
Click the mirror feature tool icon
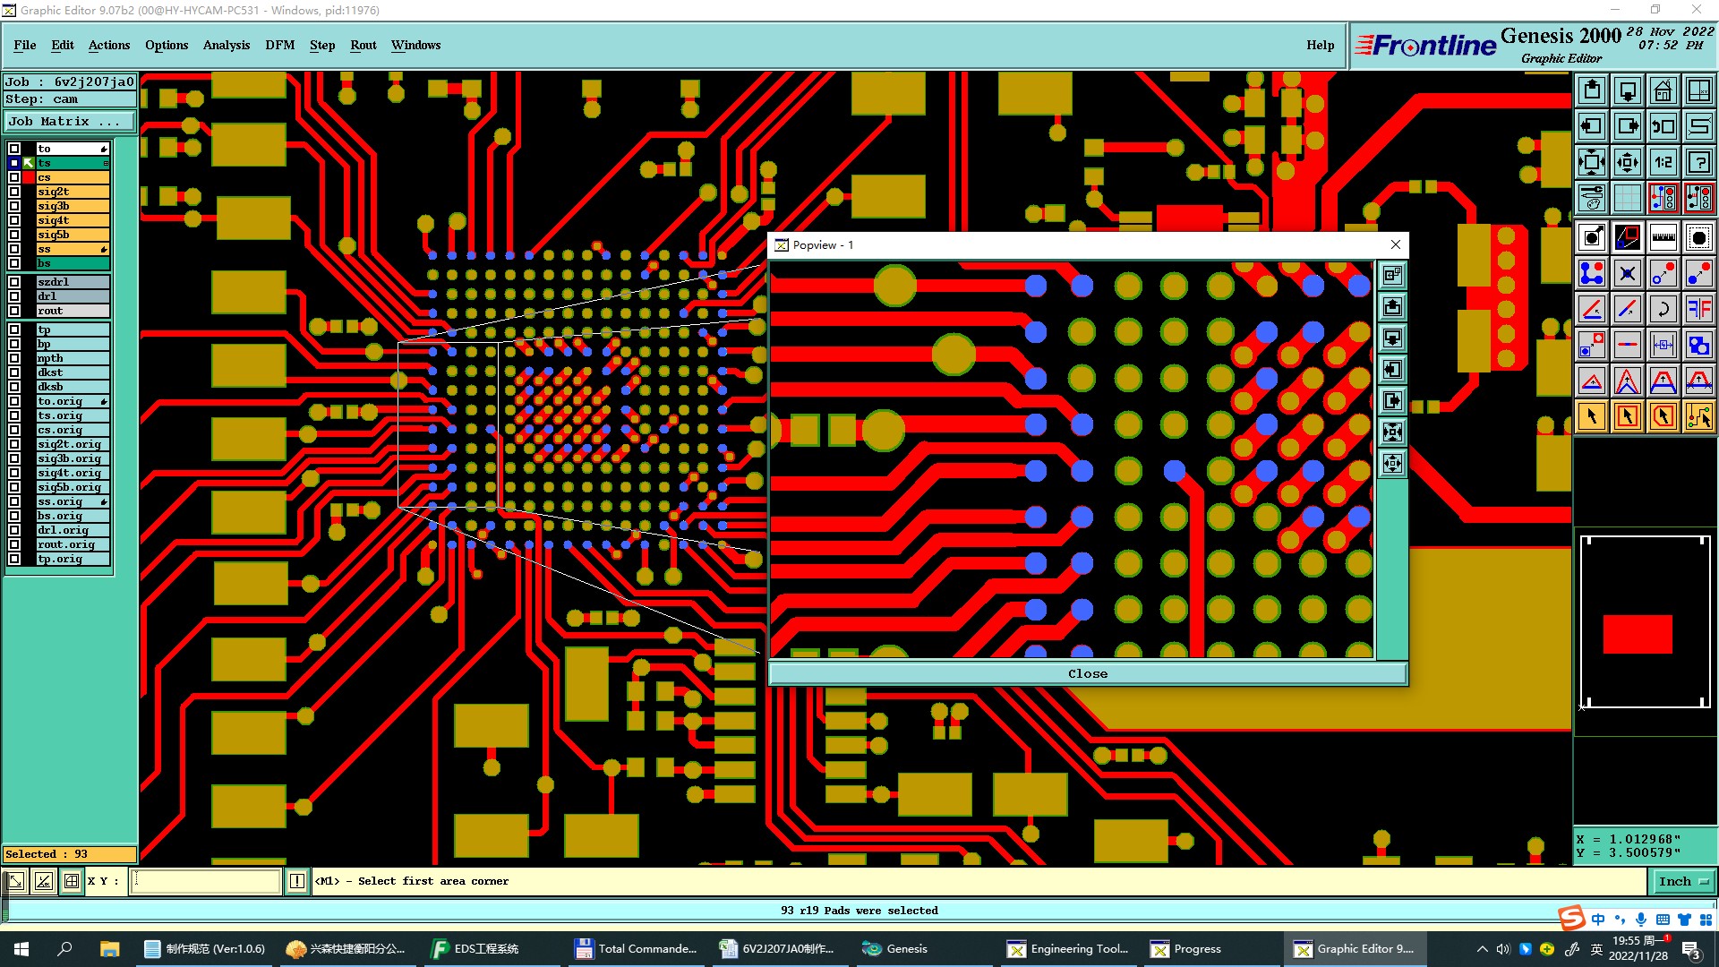point(1698,309)
